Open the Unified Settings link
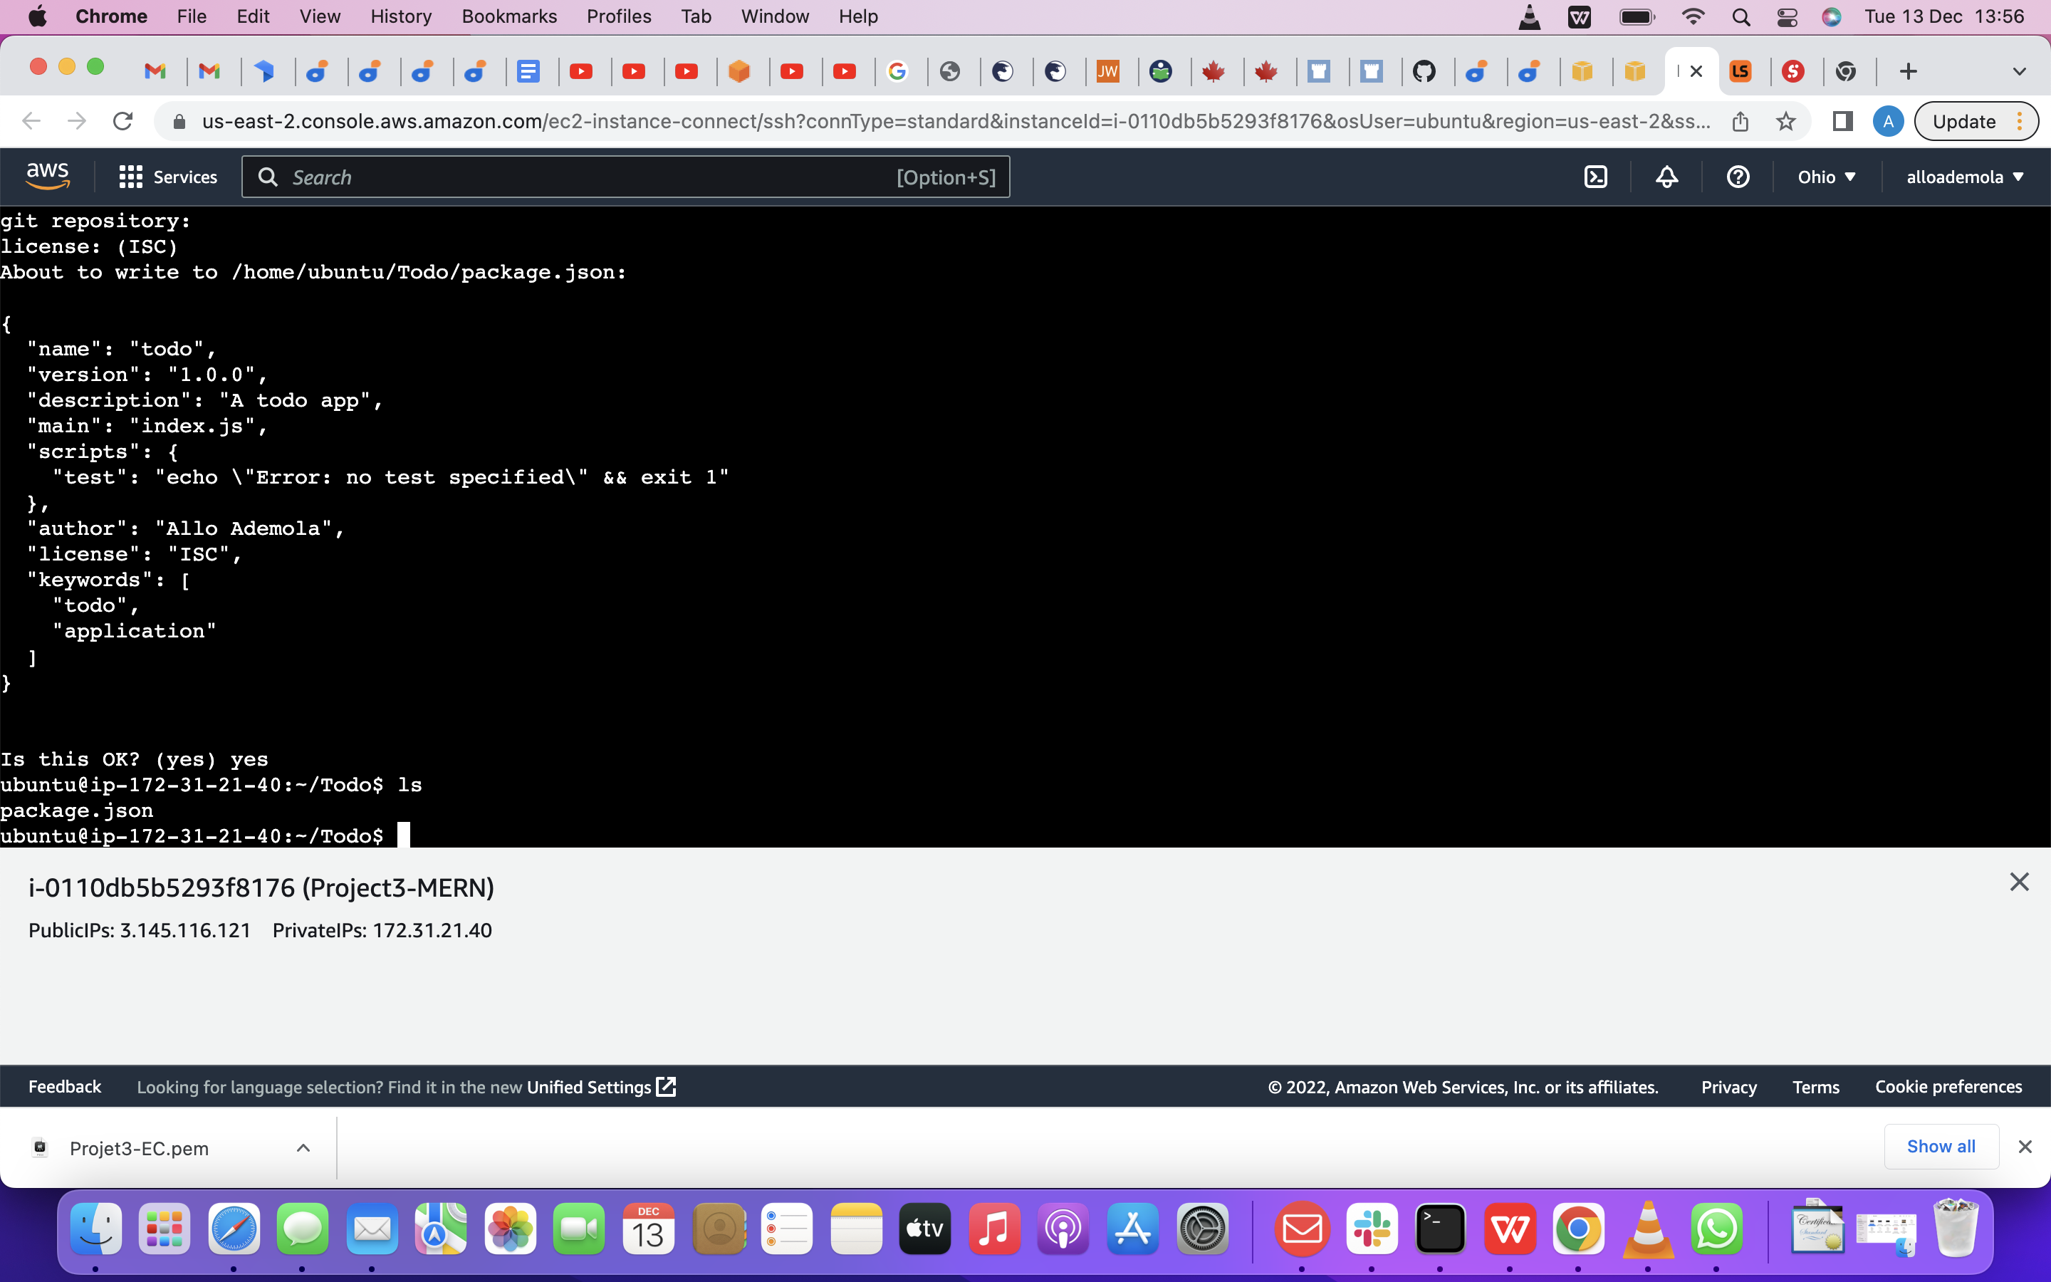This screenshot has width=2051, height=1282. (600, 1087)
